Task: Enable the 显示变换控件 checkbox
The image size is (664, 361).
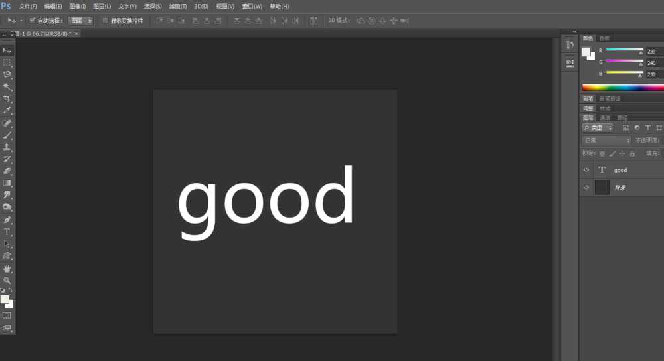Action: tap(105, 21)
